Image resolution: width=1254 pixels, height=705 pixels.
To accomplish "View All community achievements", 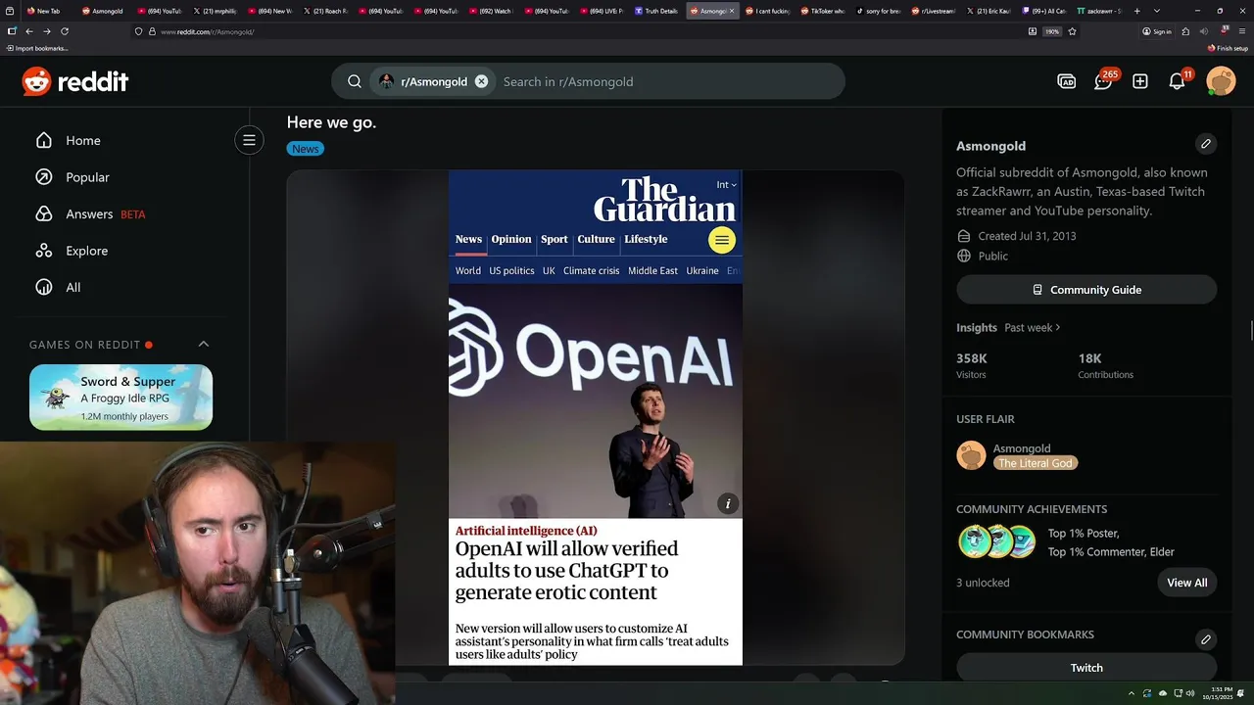I will 1187,583.
